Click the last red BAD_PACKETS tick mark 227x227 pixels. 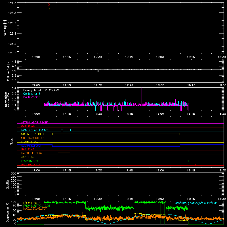click(215, 165)
